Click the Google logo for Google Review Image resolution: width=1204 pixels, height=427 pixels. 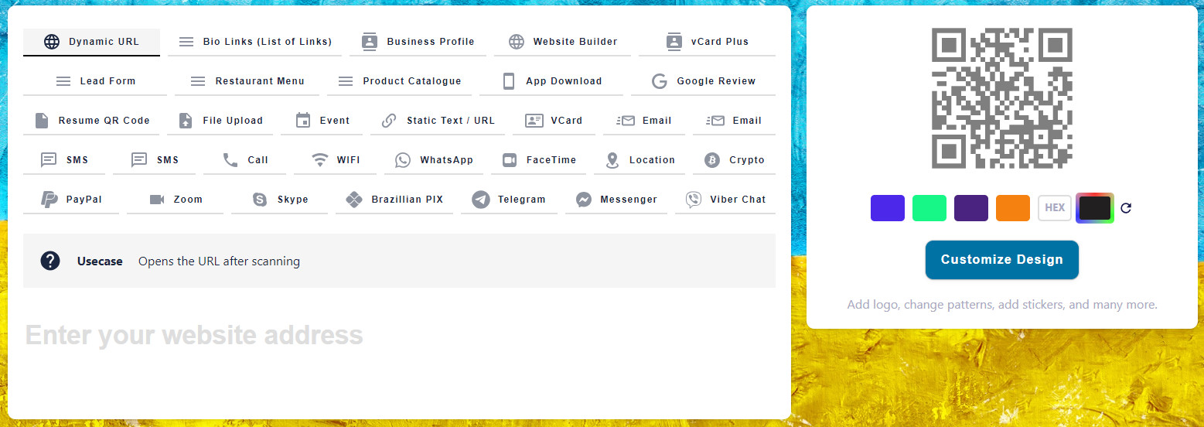click(660, 81)
